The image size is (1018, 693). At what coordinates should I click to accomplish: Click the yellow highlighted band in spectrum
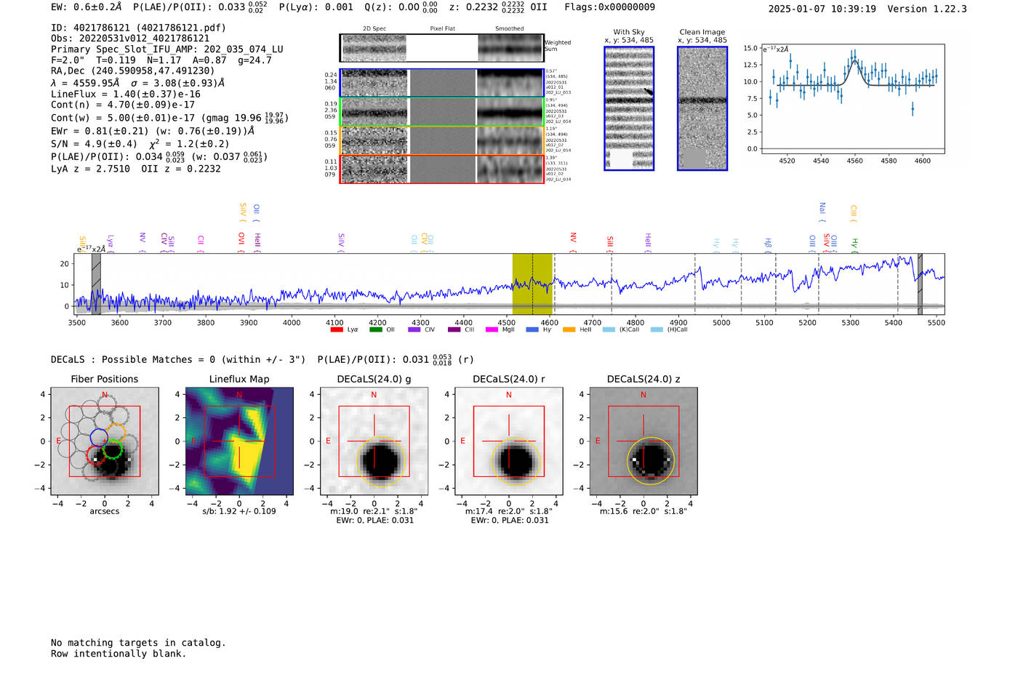[x=532, y=284]
